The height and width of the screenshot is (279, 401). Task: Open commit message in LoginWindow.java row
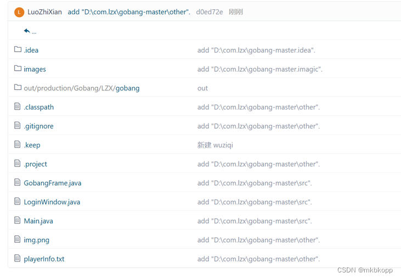pos(255,202)
